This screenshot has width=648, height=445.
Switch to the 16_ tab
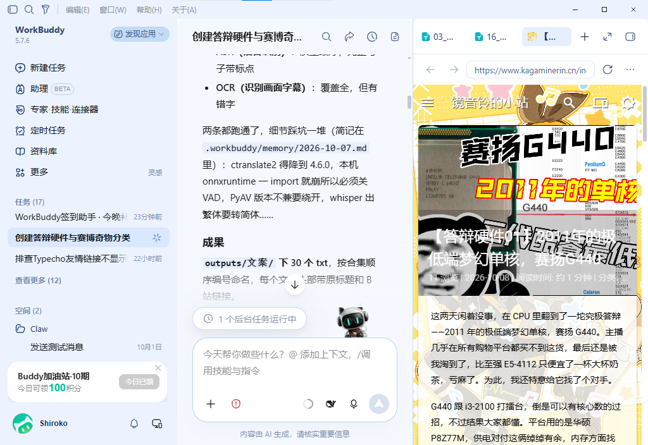tap(491, 37)
